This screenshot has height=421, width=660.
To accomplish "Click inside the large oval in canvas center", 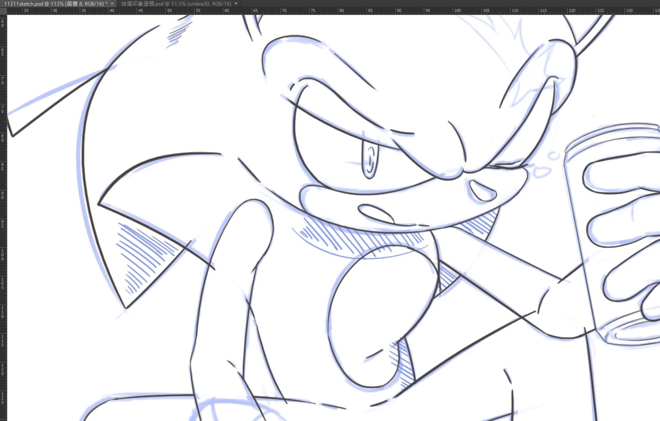I will tap(377, 317).
